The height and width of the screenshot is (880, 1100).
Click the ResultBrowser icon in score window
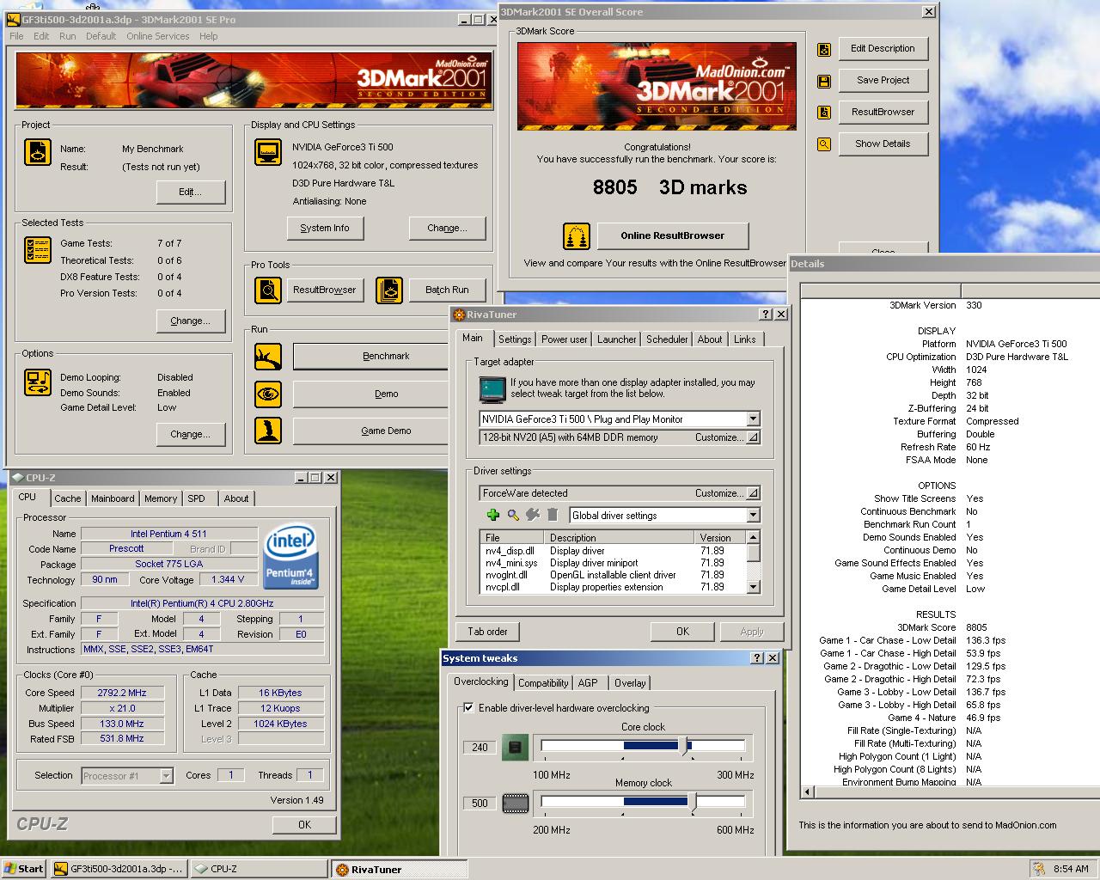tap(824, 113)
